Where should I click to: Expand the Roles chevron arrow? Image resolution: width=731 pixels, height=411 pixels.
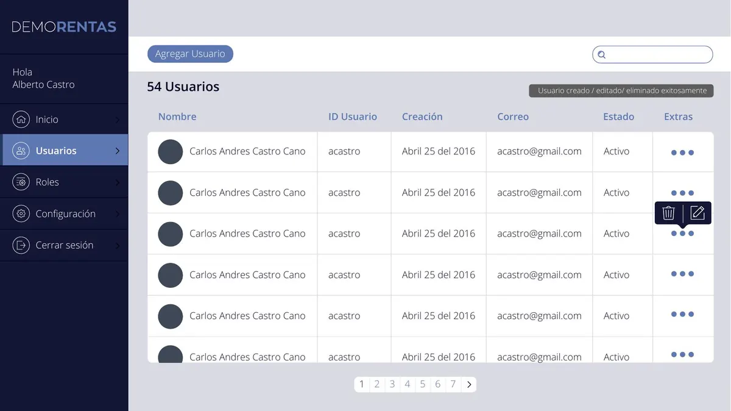(118, 182)
